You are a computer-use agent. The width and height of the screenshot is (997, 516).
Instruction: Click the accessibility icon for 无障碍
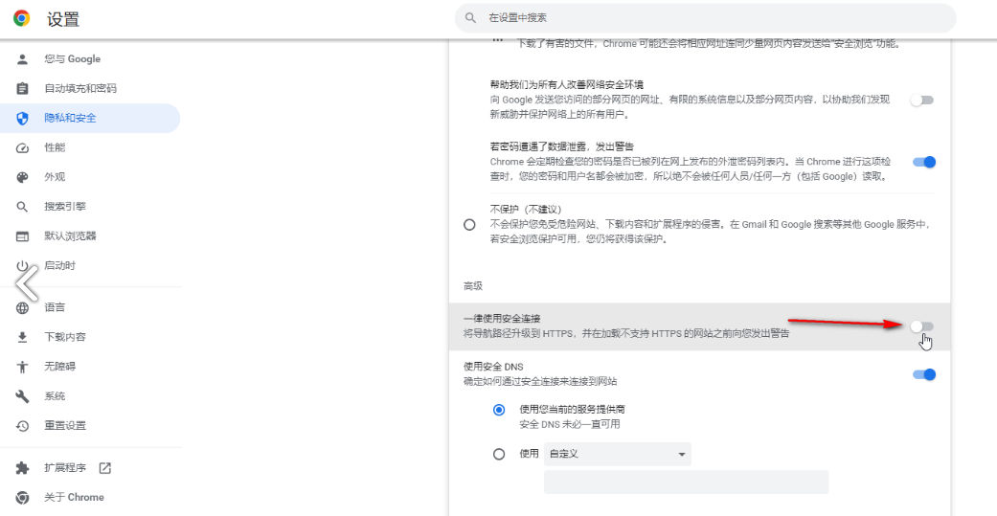(22, 367)
